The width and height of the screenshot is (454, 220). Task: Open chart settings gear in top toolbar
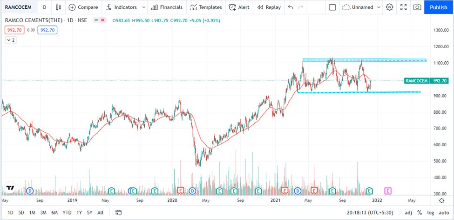click(389, 7)
